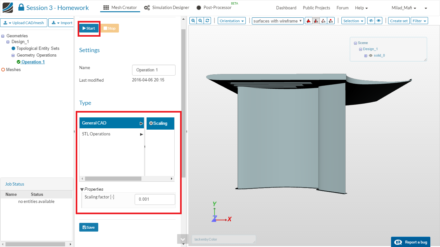This screenshot has width=440, height=247.
Task: Collapse the Geometries tree node
Action: [x=3, y=36]
